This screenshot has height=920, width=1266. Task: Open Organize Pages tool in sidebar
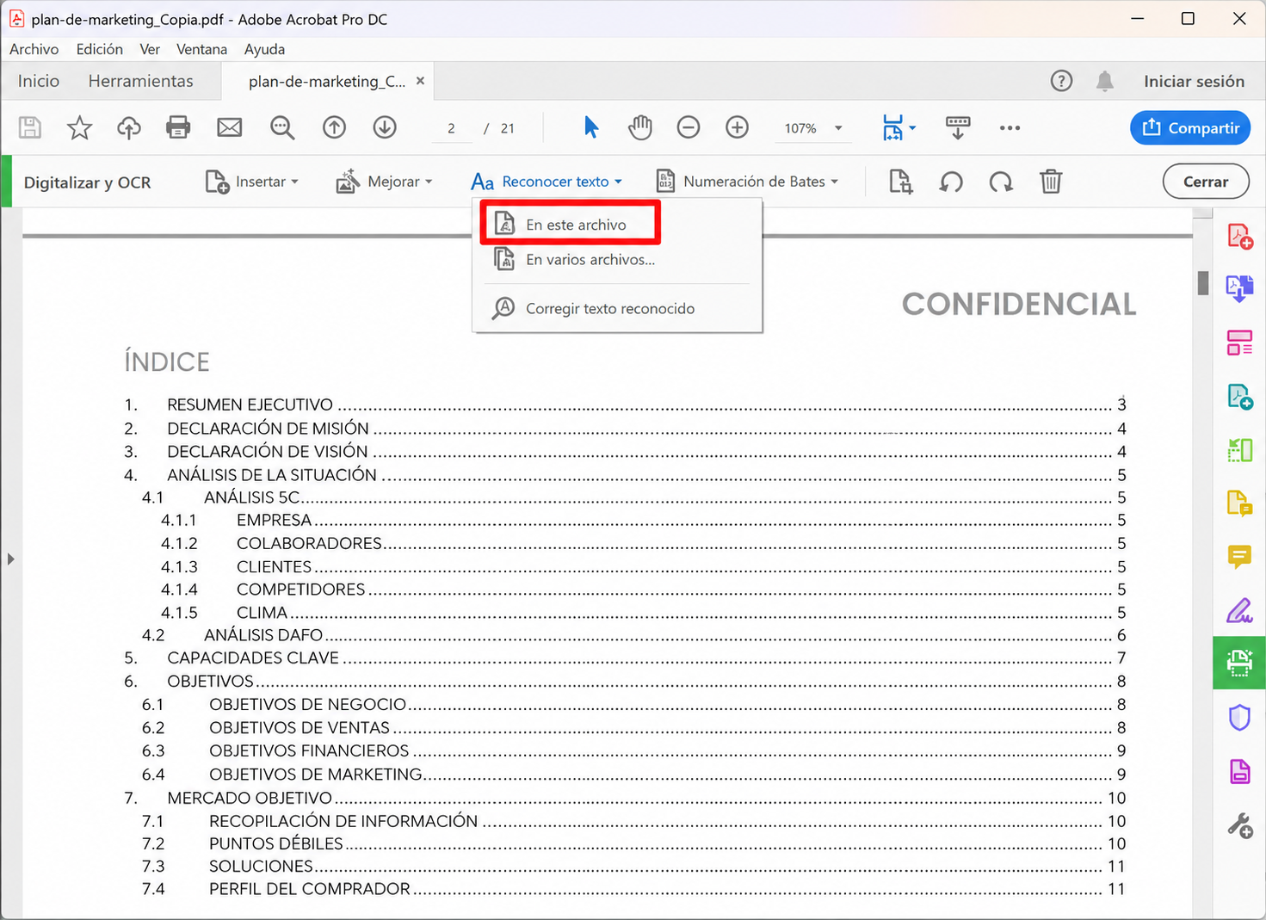click(x=1239, y=450)
